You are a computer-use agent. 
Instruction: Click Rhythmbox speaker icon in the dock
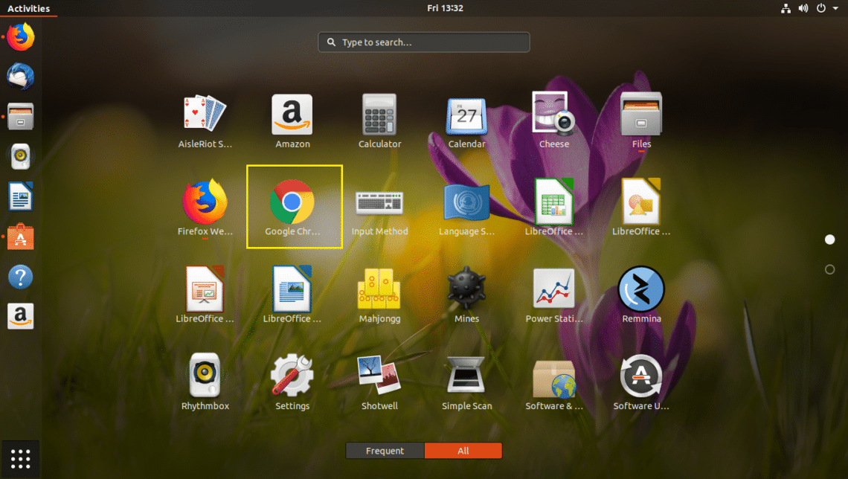(21, 157)
